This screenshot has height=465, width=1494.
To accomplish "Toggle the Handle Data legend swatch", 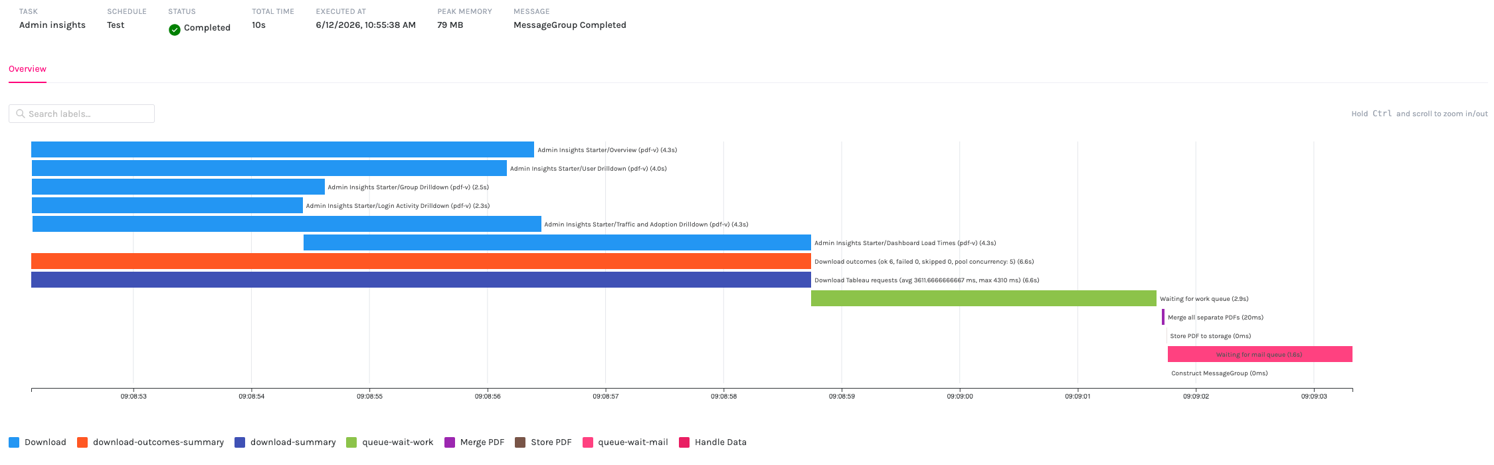I will (684, 442).
